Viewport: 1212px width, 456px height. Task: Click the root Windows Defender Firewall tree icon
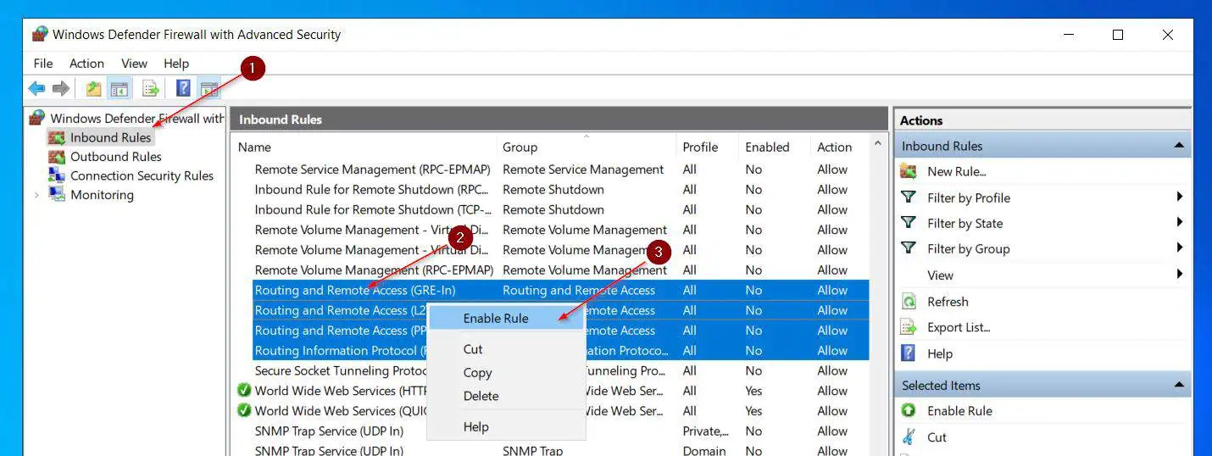tap(37, 118)
